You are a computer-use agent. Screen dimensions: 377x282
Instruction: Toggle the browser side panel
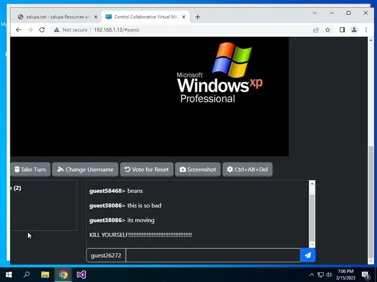click(x=342, y=30)
